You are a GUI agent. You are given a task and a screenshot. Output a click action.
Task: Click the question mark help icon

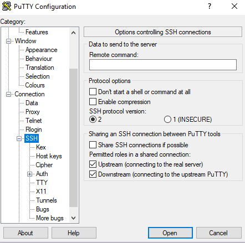210,6
